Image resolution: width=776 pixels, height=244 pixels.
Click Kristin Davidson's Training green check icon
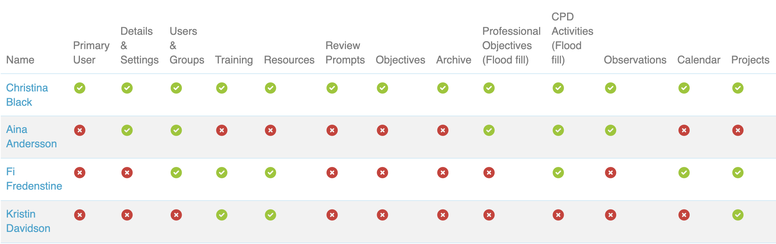click(221, 215)
